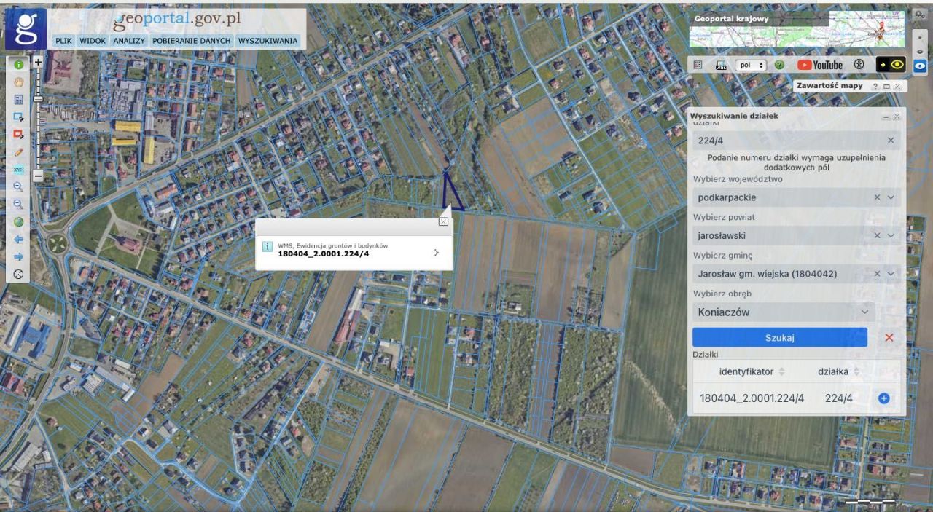The height and width of the screenshot is (512, 933).
Task: Click the zoom slider handle
Action: (x=38, y=98)
